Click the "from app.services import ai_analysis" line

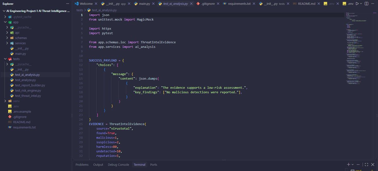tap(122, 47)
